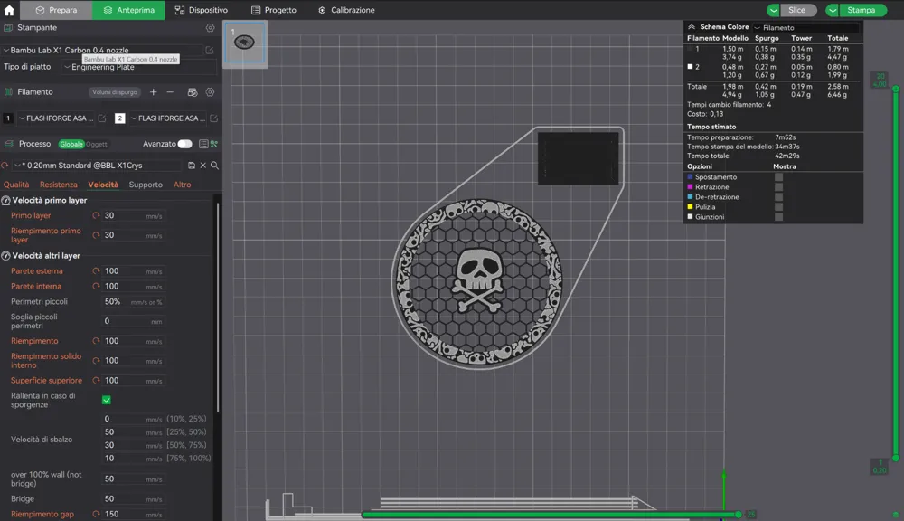Click filament 2 white color swatch

[119, 118]
